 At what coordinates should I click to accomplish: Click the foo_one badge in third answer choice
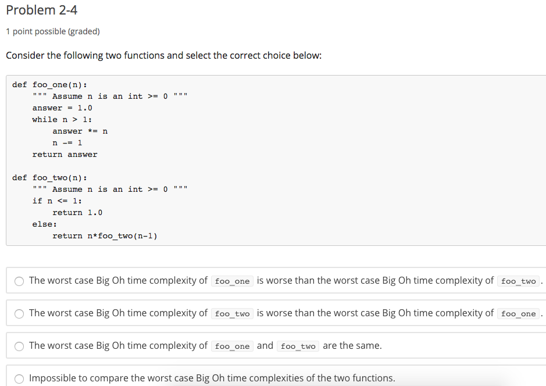click(x=232, y=346)
